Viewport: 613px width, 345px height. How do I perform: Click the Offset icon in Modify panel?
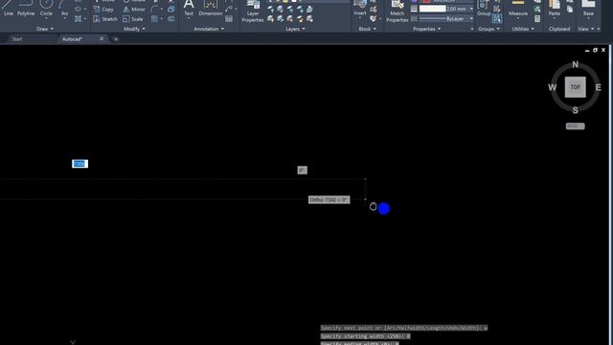[171, 19]
